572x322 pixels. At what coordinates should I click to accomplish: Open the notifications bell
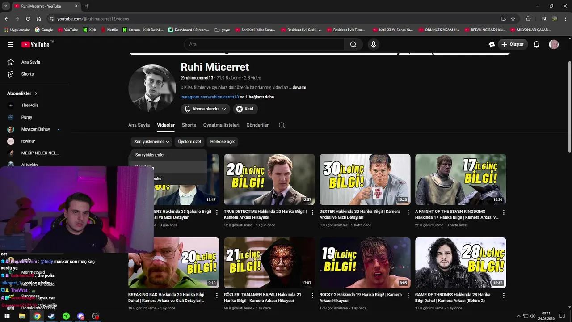click(537, 44)
